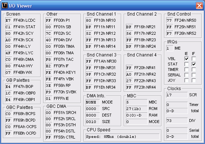Enable the JOY IF checkbox
Image resolution: width=205 pixels, height=144 pixels.
[x=194, y=80]
